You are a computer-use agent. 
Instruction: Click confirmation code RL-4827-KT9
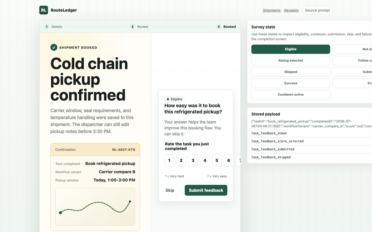click(x=123, y=150)
